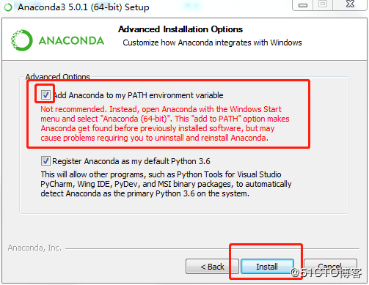Click the disabled maximize window button
The image size is (369, 285).
[323, 4]
